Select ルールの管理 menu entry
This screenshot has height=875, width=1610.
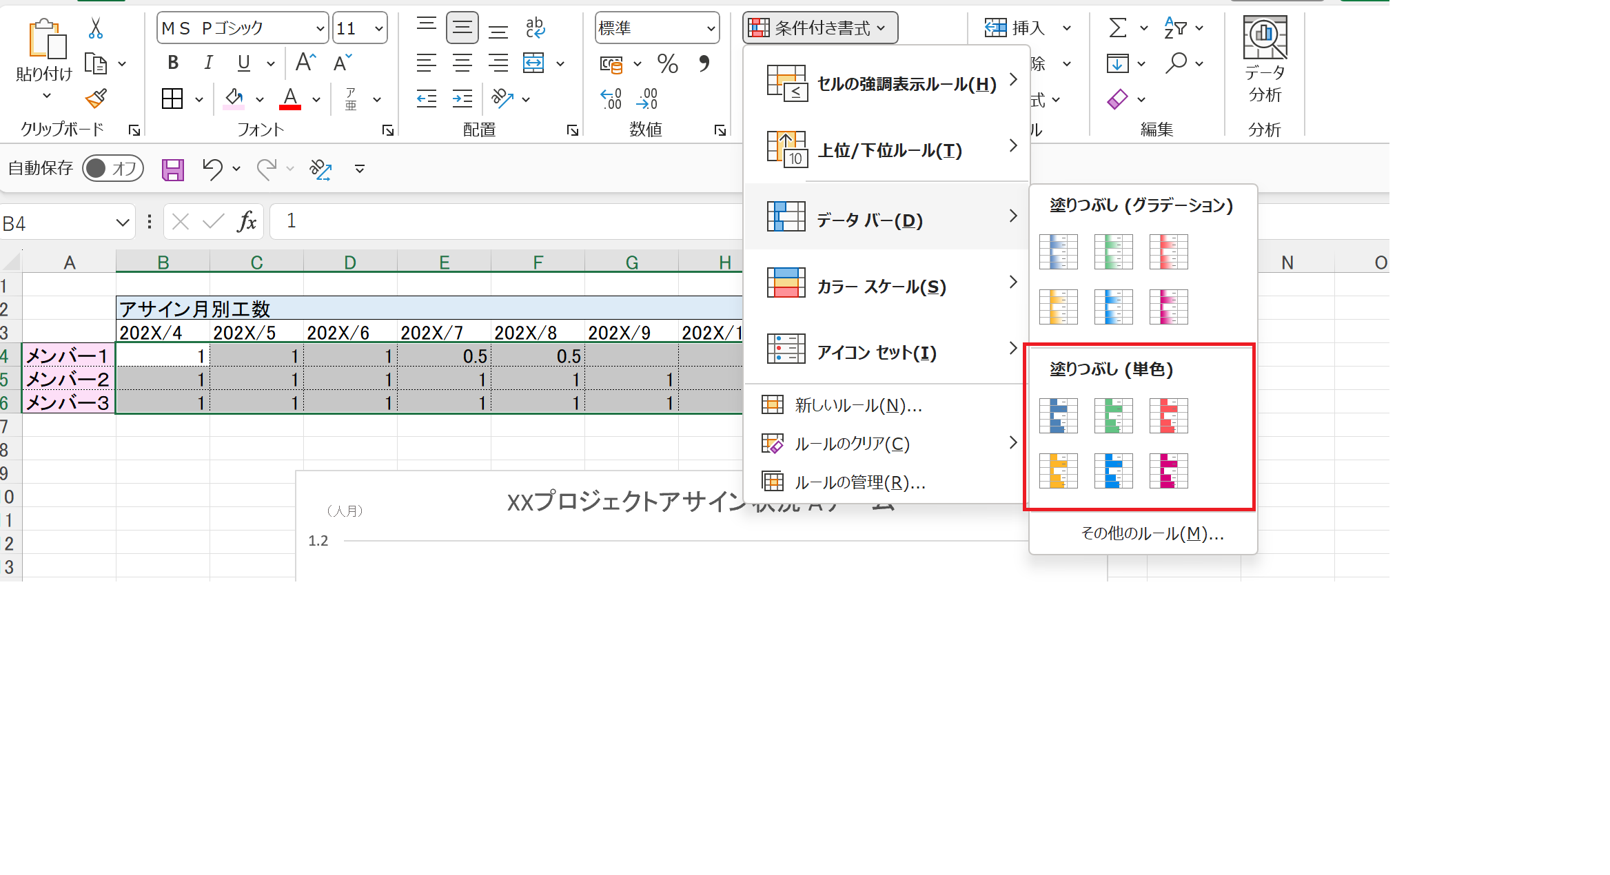(x=859, y=482)
